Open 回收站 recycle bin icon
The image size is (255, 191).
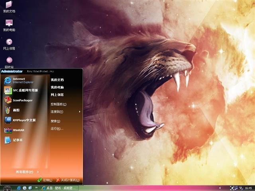9,62
